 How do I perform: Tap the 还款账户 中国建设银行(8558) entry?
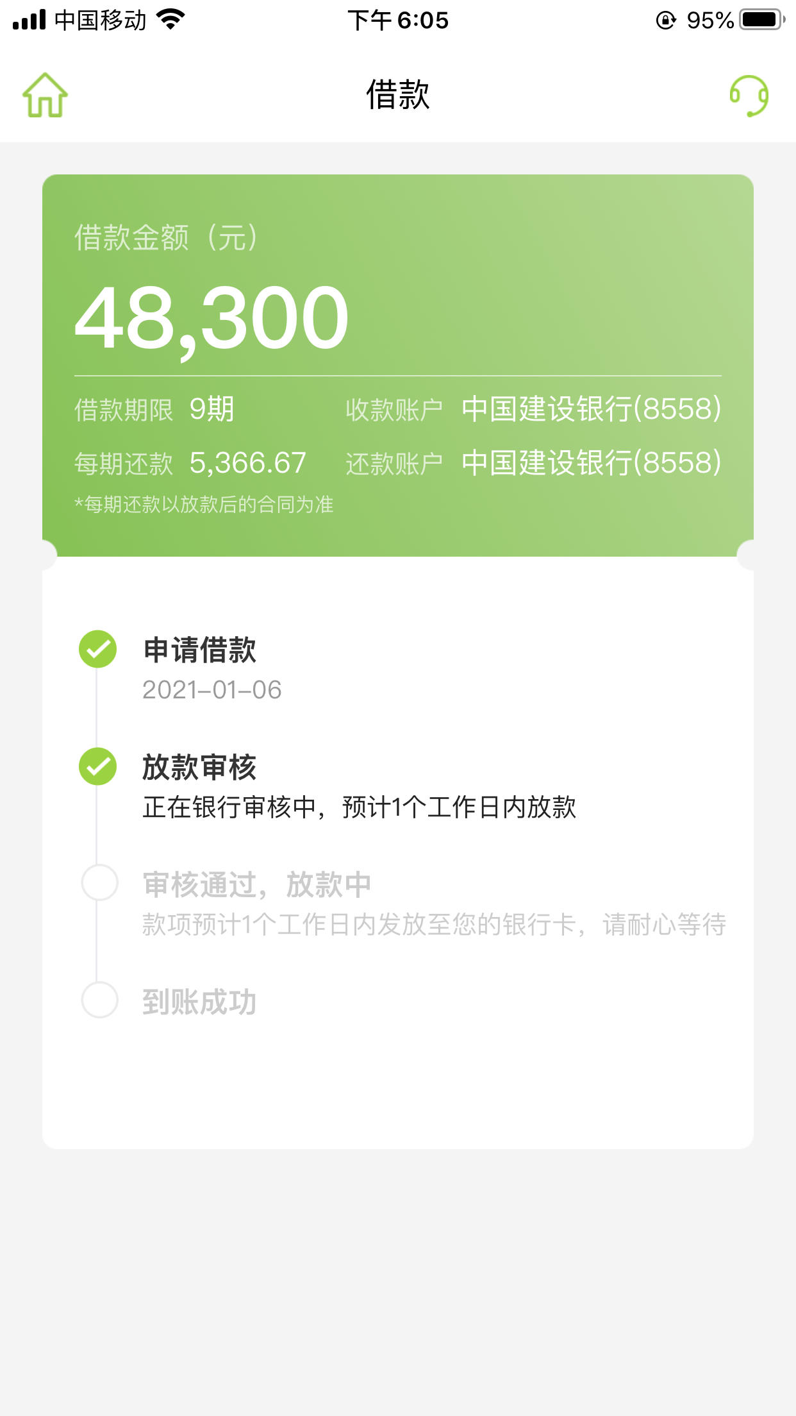pyautogui.click(x=533, y=463)
